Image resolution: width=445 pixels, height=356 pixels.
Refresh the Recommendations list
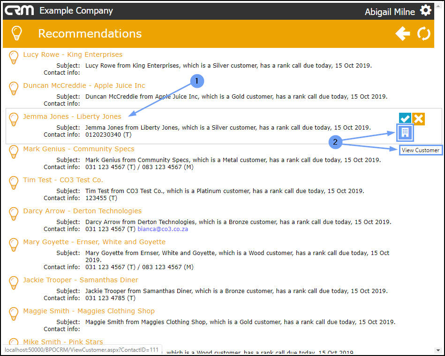click(424, 33)
